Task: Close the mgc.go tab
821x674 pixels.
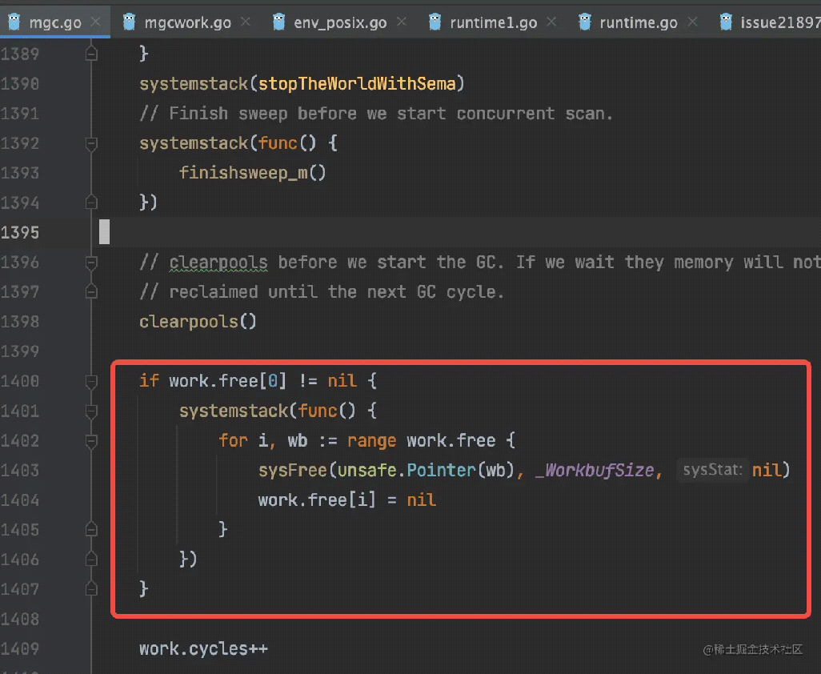Action: (x=95, y=22)
